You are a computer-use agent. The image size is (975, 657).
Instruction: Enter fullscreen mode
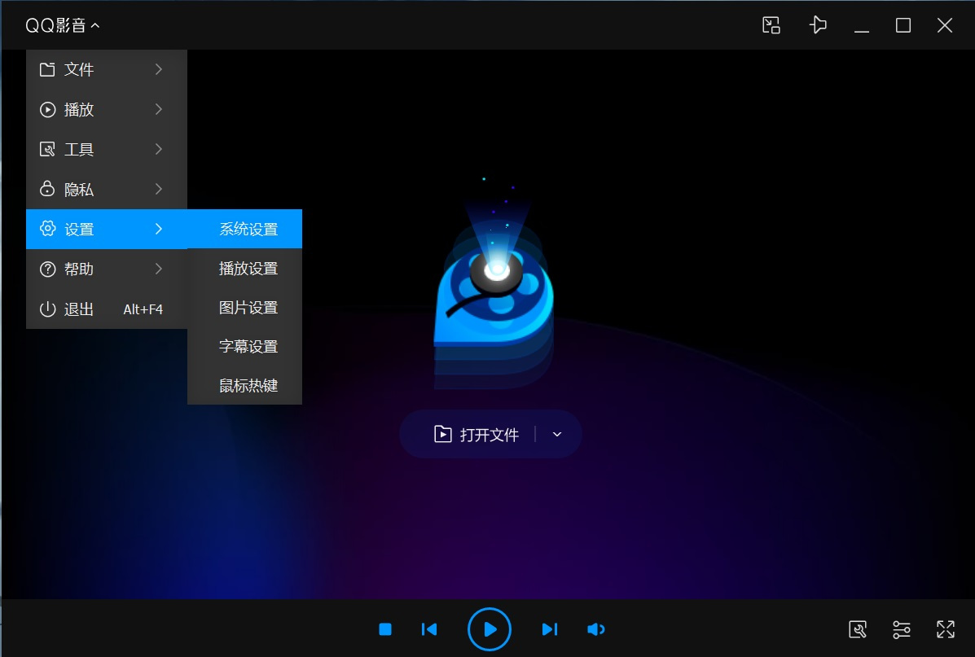click(x=945, y=629)
